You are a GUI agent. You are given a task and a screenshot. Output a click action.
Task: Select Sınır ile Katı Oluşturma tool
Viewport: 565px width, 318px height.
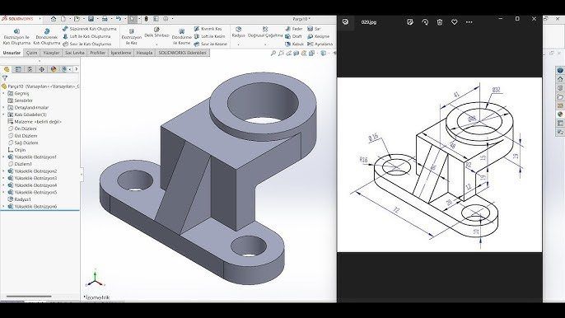click(x=86, y=44)
